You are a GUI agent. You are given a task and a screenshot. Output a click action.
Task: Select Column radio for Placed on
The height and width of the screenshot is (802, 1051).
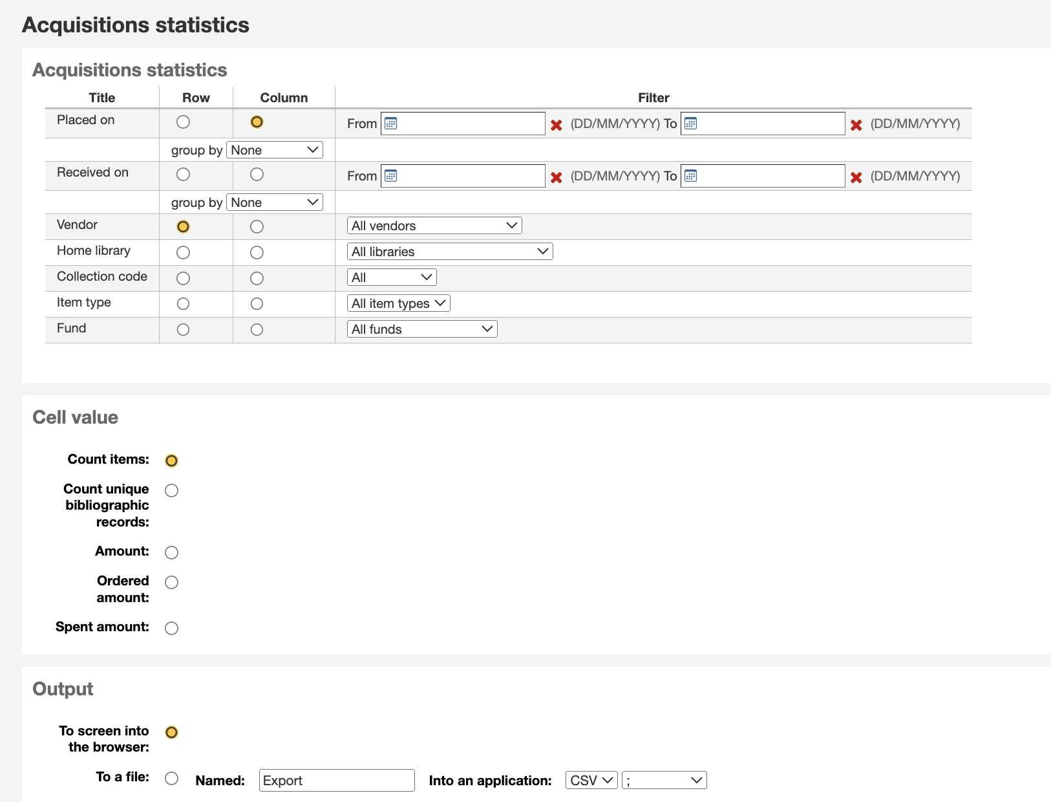pyautogui.click(x=257, y=122)
